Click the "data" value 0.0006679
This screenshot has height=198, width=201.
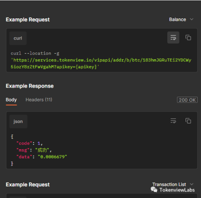(x=52, y=157)
